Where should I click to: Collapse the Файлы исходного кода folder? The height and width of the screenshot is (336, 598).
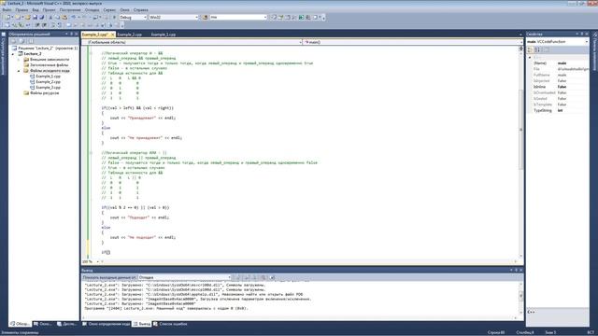(19, 71)
